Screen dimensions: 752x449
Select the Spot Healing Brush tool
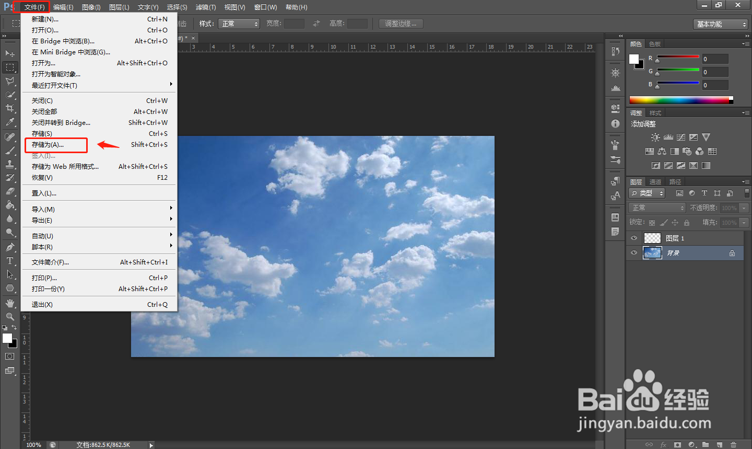point(10,137)
